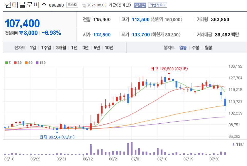The width and height of the screenshot is (247, 166).
Task: Click the purple 거래량 legend marker
Action: [233, 144]
